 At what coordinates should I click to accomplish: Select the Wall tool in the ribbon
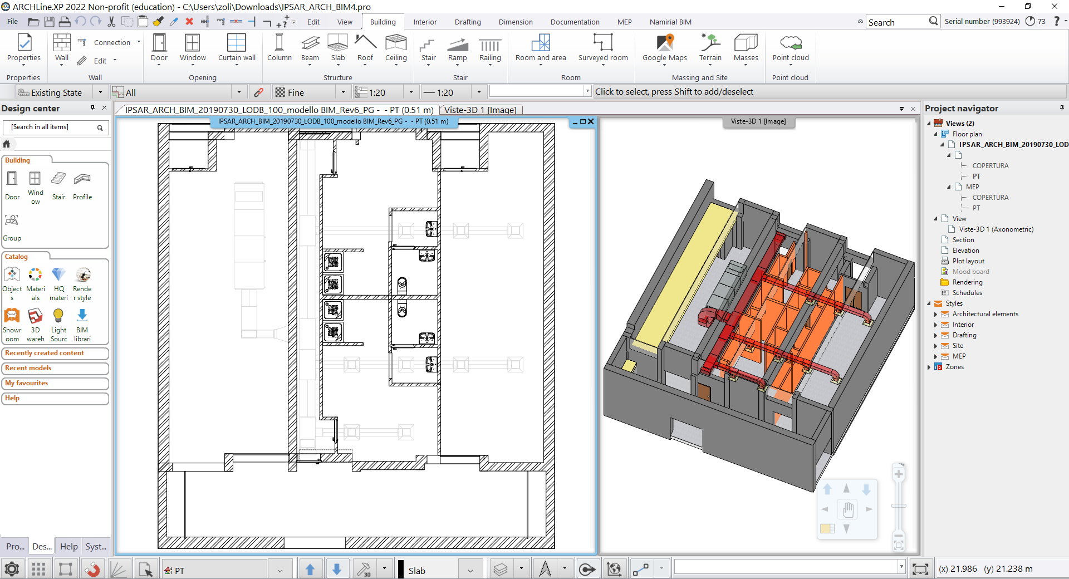(62, 48)
